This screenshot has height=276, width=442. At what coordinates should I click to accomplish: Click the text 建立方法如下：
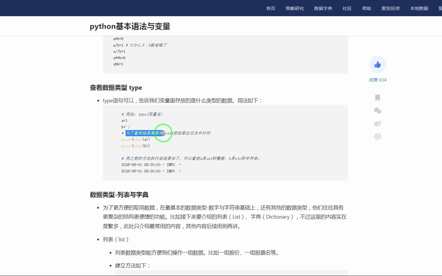133,265
